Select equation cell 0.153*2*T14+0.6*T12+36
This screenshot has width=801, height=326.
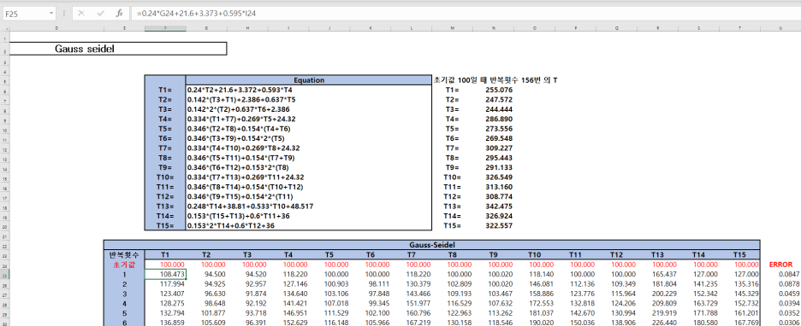pos(309,225)
